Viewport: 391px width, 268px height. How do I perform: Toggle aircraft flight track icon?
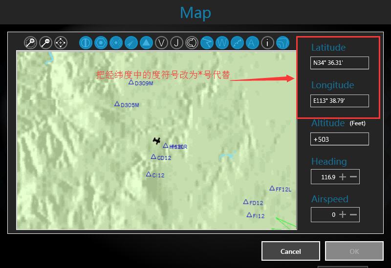click(237, 43)
